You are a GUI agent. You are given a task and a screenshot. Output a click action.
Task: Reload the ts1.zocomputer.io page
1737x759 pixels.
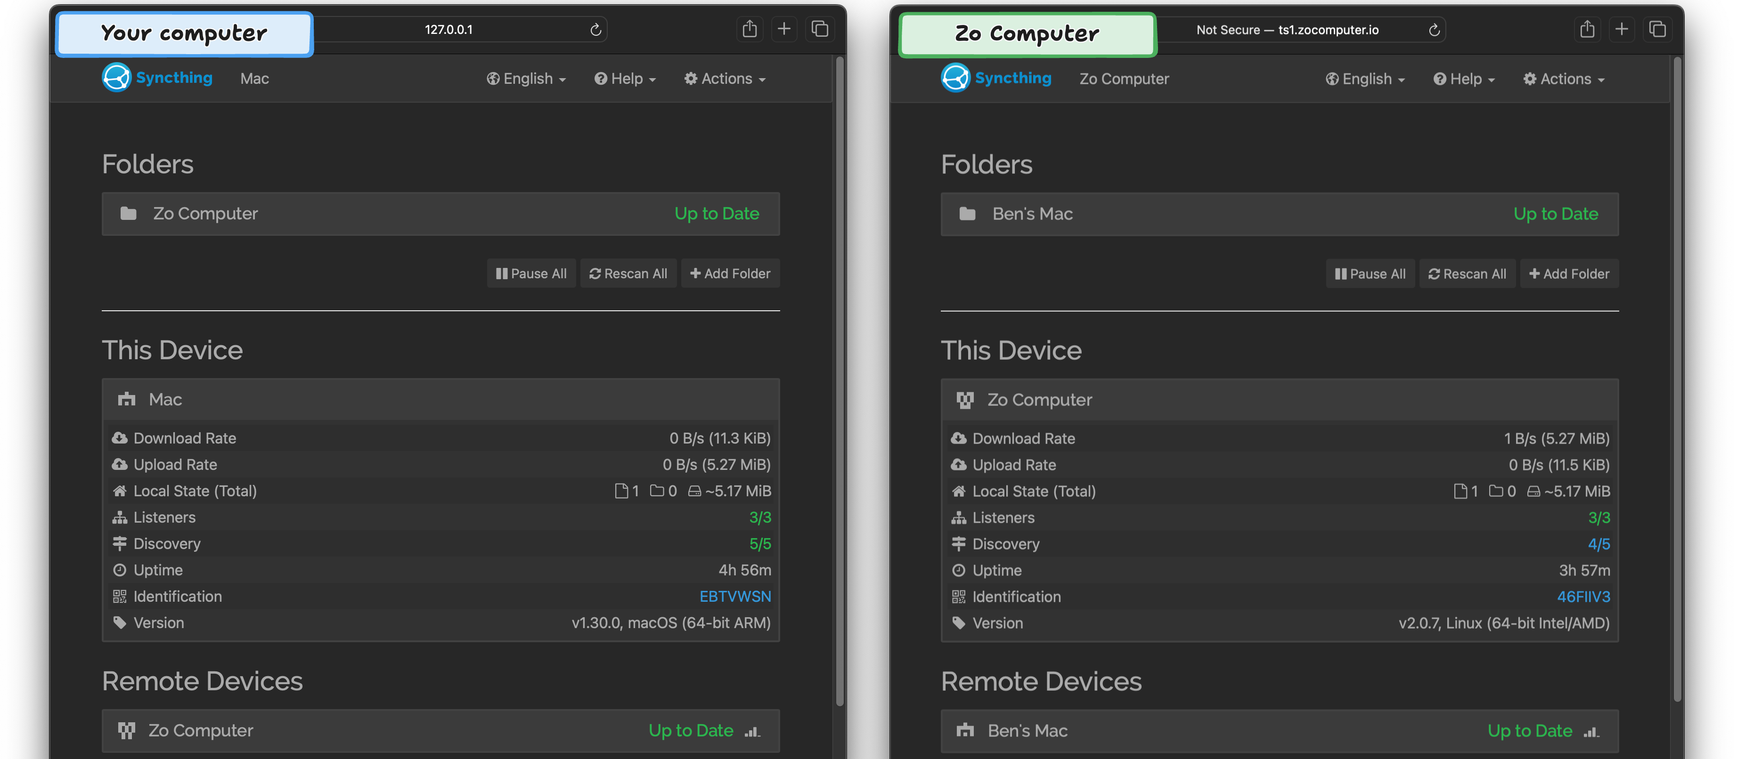[1434, 30]
